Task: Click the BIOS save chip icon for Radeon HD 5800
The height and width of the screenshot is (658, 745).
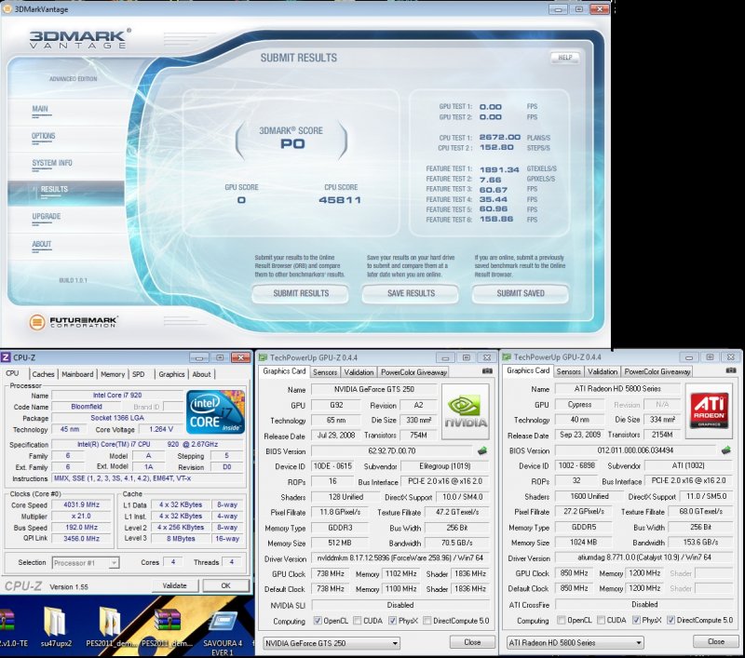Action: pyautogui.click(x=726, y=450)
